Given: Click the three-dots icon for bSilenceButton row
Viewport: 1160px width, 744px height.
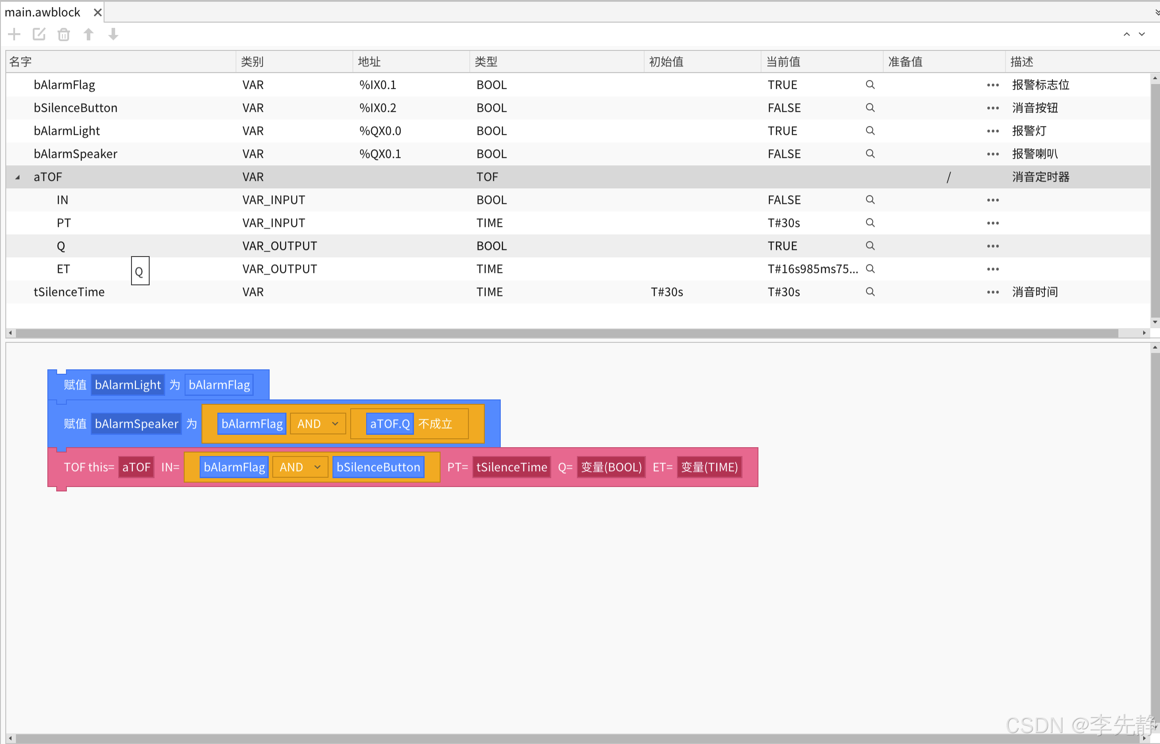Looking at the screenshot, I should [x=992, y=108].
